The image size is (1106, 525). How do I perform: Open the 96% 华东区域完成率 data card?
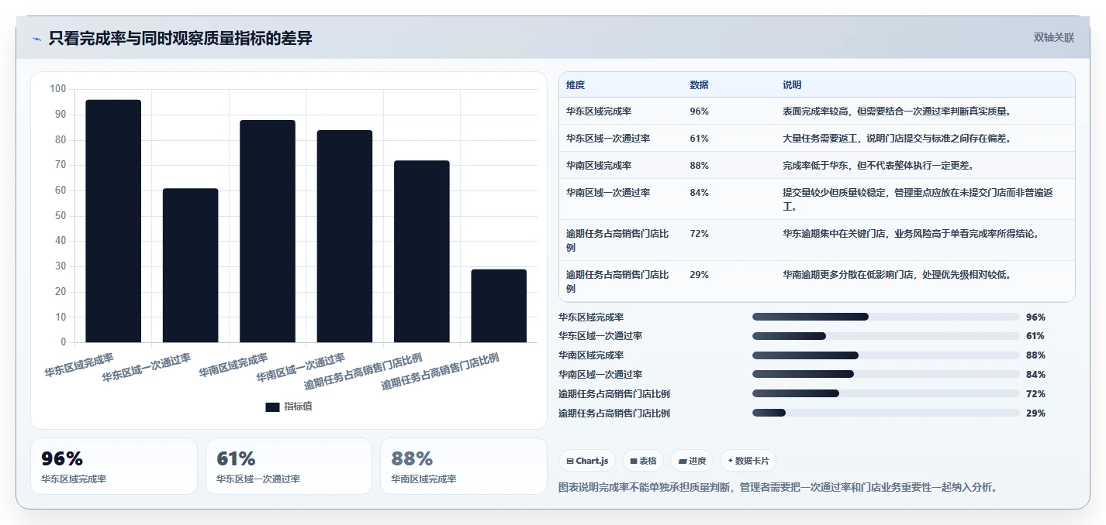click(x=114, y=466)
